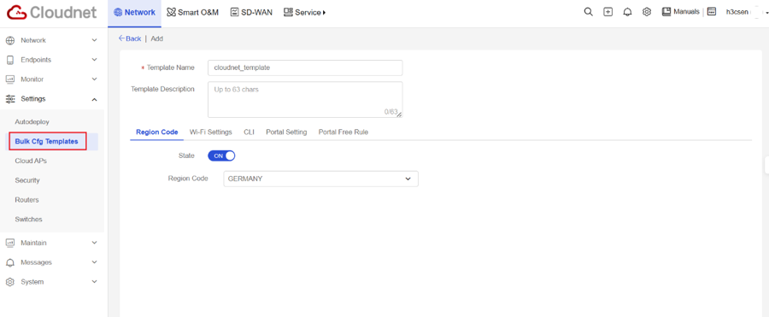Switch to the Portal Free Rule tab
Image resolution: width=769 pixels, height=317 pixels.
coord(343,132)
